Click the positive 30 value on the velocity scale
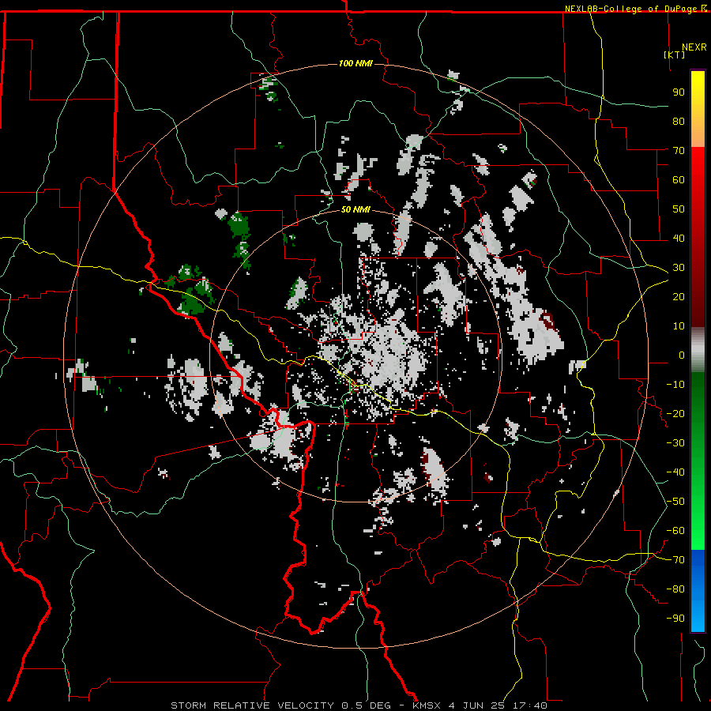This screenshot has width=711, height=711. [679, 268]
